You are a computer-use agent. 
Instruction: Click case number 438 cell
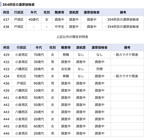6,27
